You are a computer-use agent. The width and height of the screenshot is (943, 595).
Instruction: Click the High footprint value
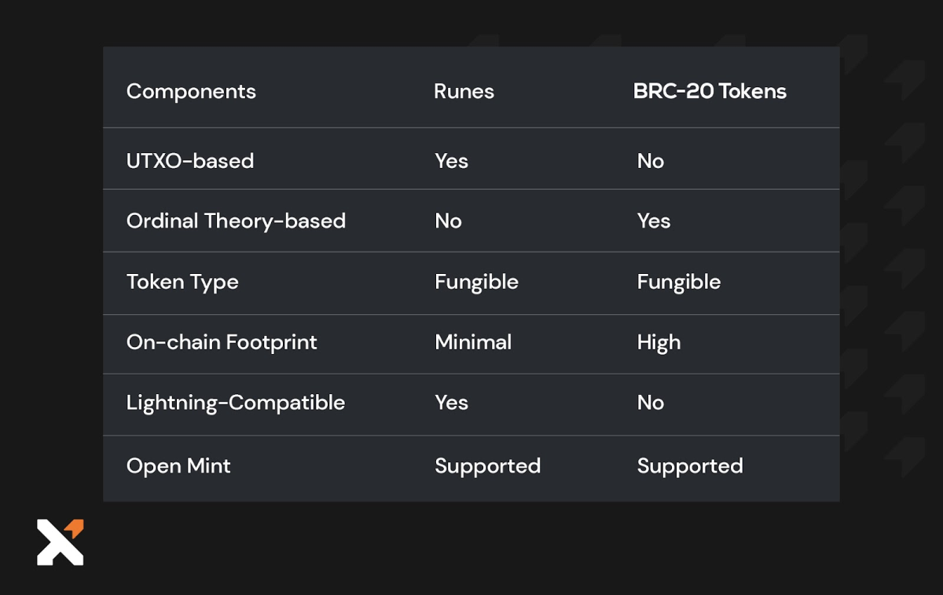(x=659, y=342)
